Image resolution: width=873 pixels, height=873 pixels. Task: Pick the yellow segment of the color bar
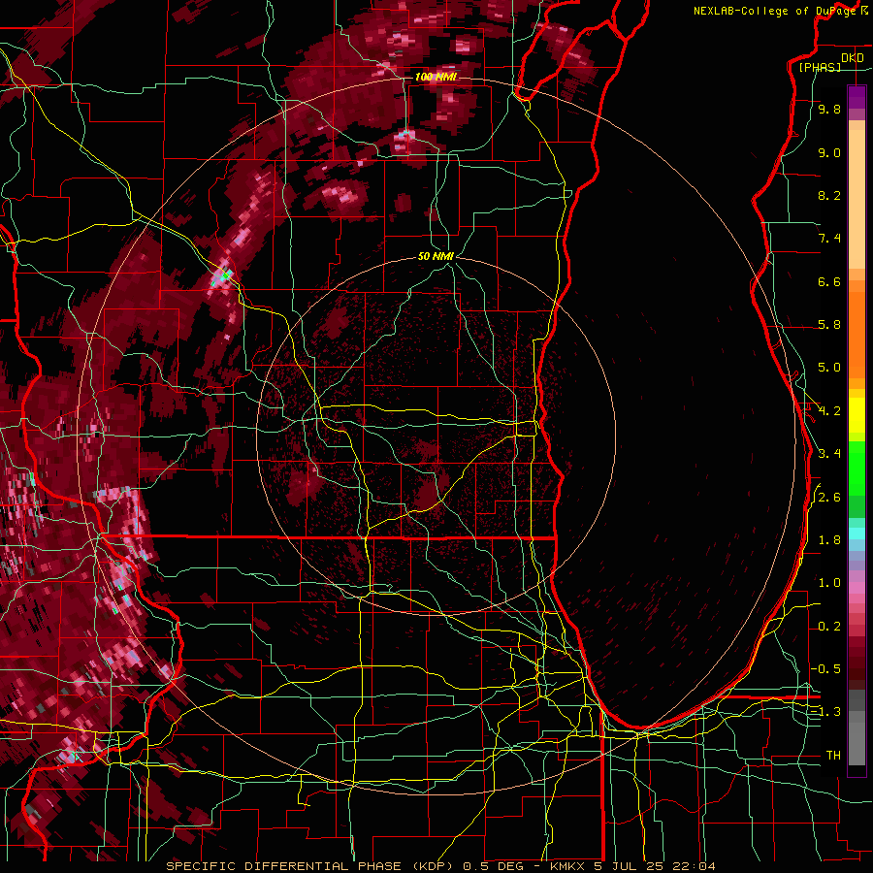pos(857,415)
